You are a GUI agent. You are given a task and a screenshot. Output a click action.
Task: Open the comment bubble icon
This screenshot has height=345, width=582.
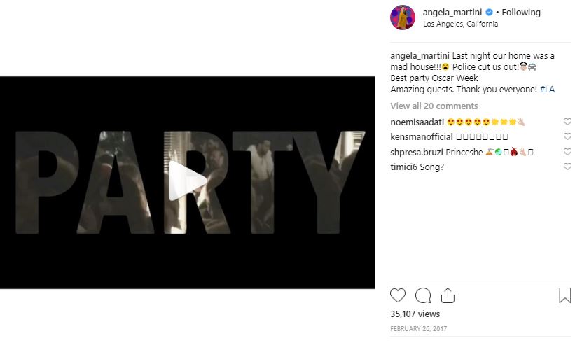tap(423, 295)
